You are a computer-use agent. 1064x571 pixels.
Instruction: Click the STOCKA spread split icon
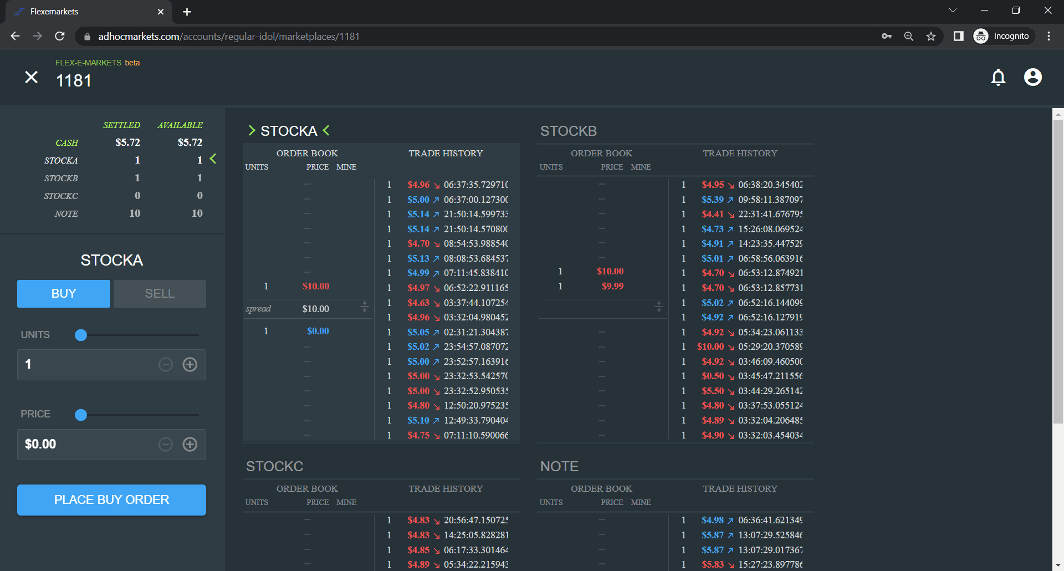364,307
